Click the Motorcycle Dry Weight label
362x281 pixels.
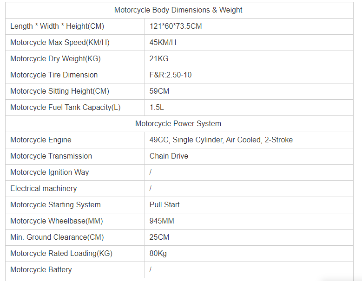pos(55,58)
